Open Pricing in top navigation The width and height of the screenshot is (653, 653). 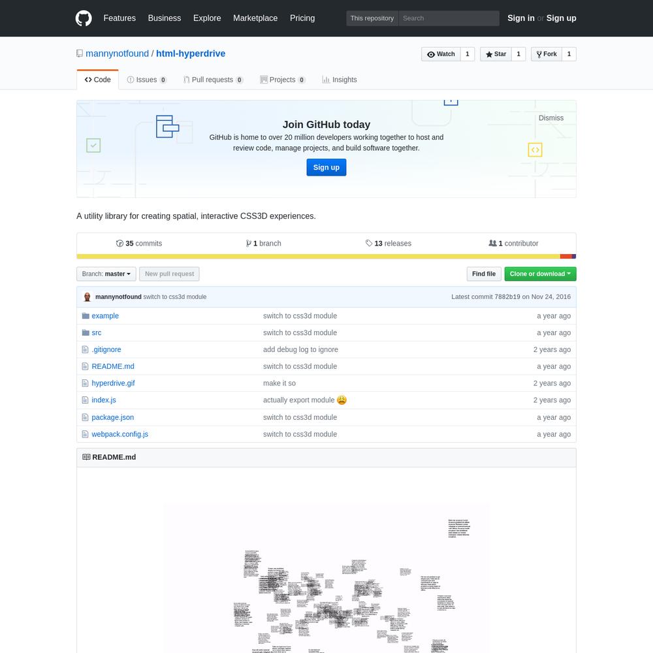click(x=302, y=18)
